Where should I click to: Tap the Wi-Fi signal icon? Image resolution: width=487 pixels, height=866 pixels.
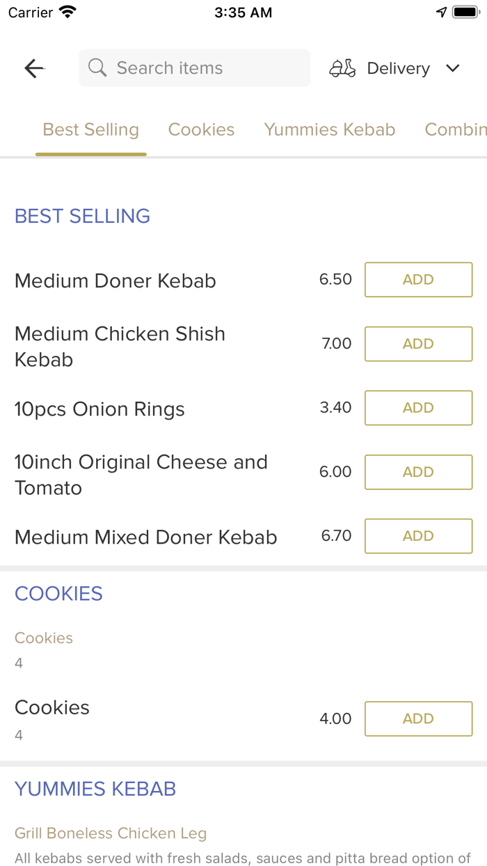(67, 13)
